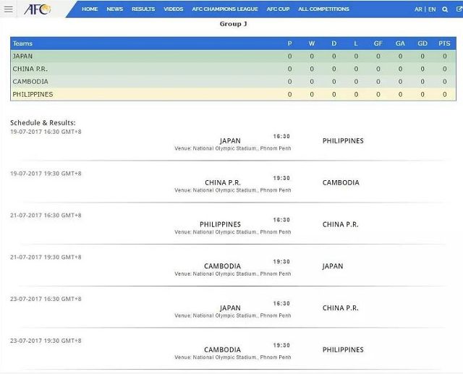Click JAPAN in the Japan vs Philippines match
This screenshot has width=463, height=374.
tap(230, 141)
